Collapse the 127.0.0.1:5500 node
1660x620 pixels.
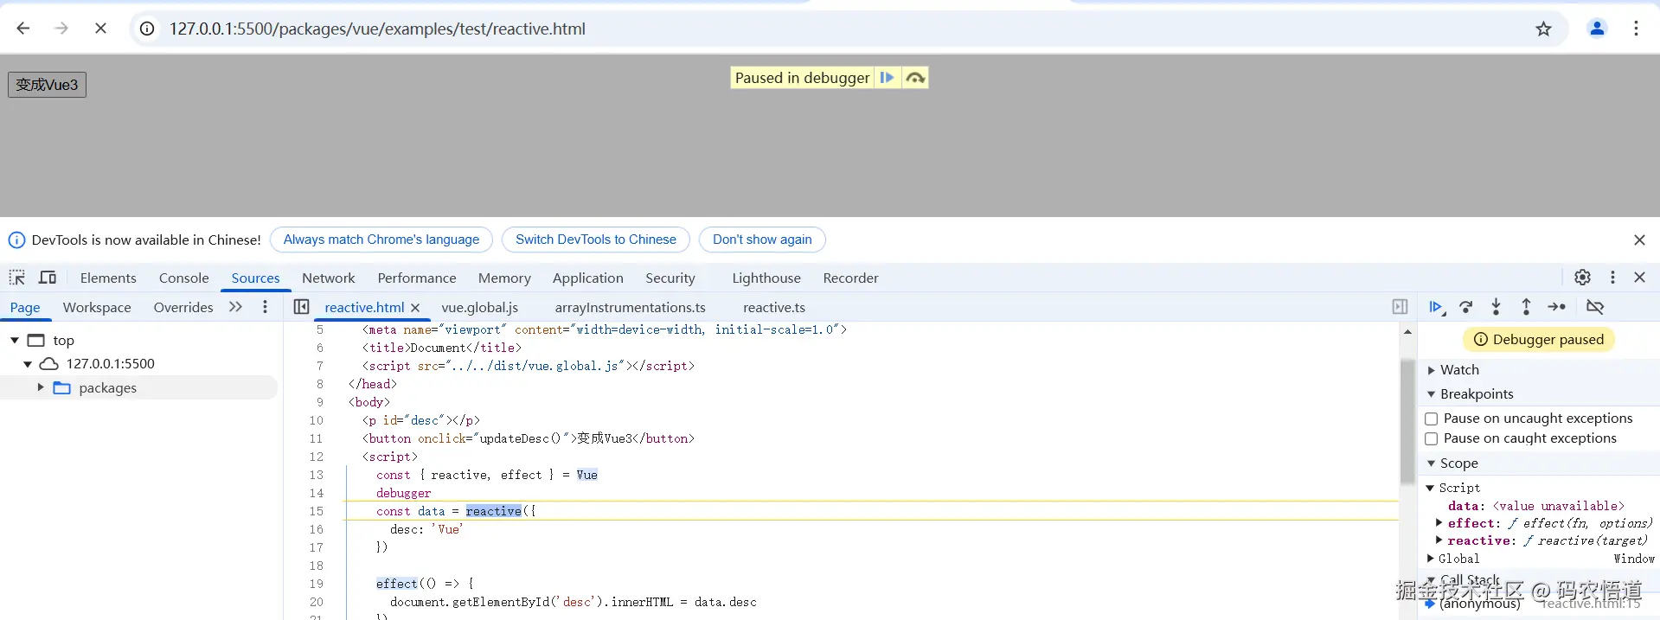tap(28, 364)
